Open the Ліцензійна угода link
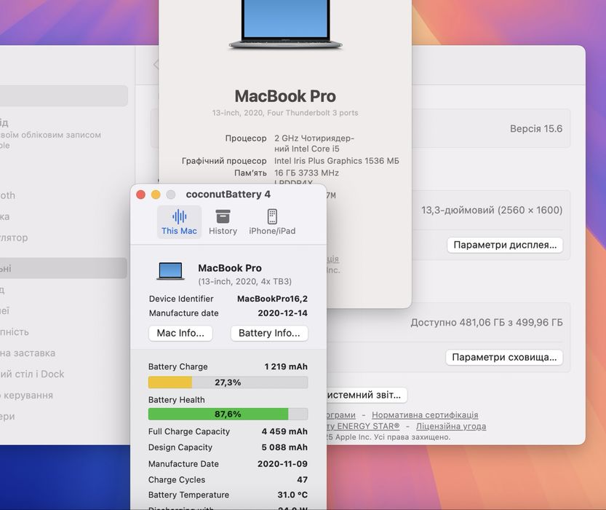Viewport: 606px width, 510px height. click(451, 426)
